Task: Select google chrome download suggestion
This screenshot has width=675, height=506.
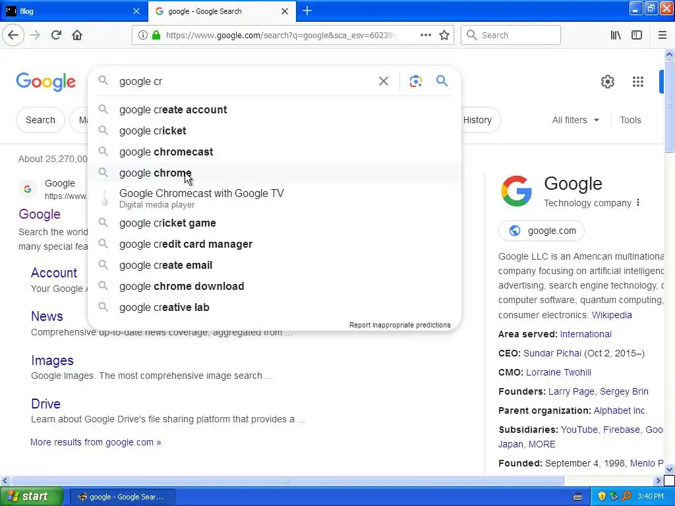Action: click(274, 286)
